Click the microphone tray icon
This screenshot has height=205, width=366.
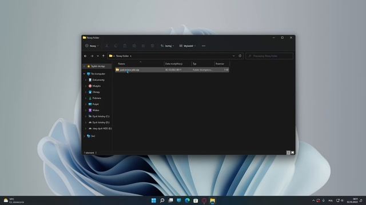tap(324, 200)
